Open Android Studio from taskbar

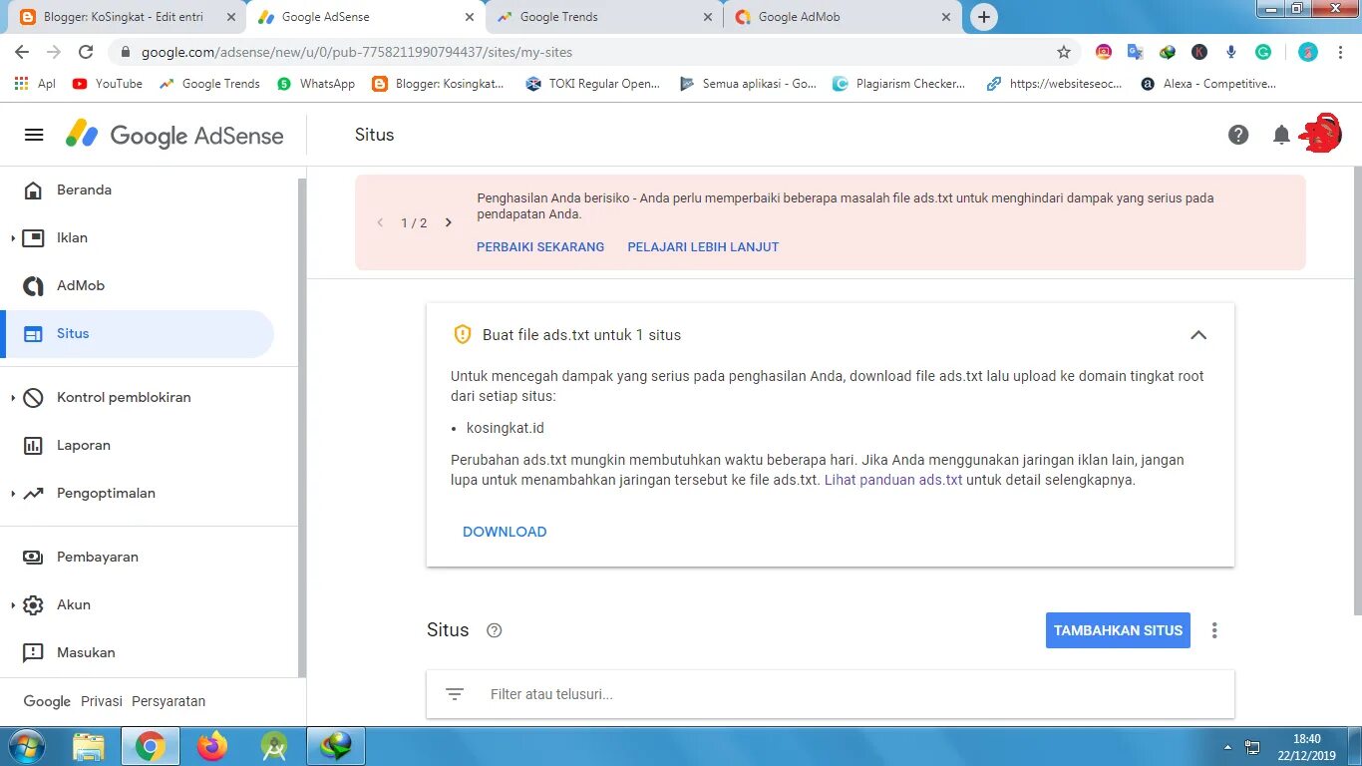coord(274,746)
